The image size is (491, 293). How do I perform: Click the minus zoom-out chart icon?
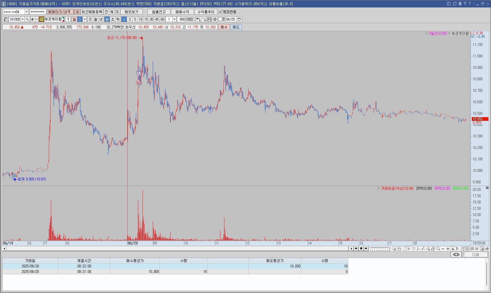coord(443,249)
